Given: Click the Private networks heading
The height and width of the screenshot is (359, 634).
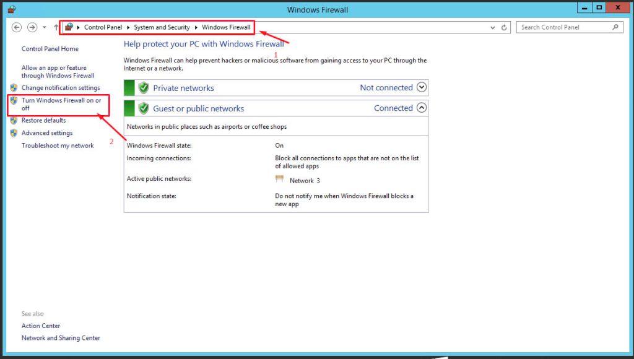Looking at the screenshot, I should click(x=183, y=88).
